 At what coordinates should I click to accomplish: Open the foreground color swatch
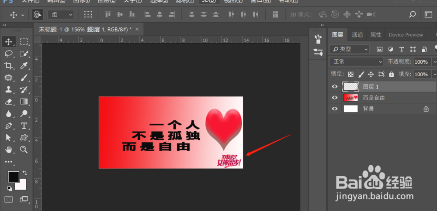pyautogui.click(x=14, y=177)
